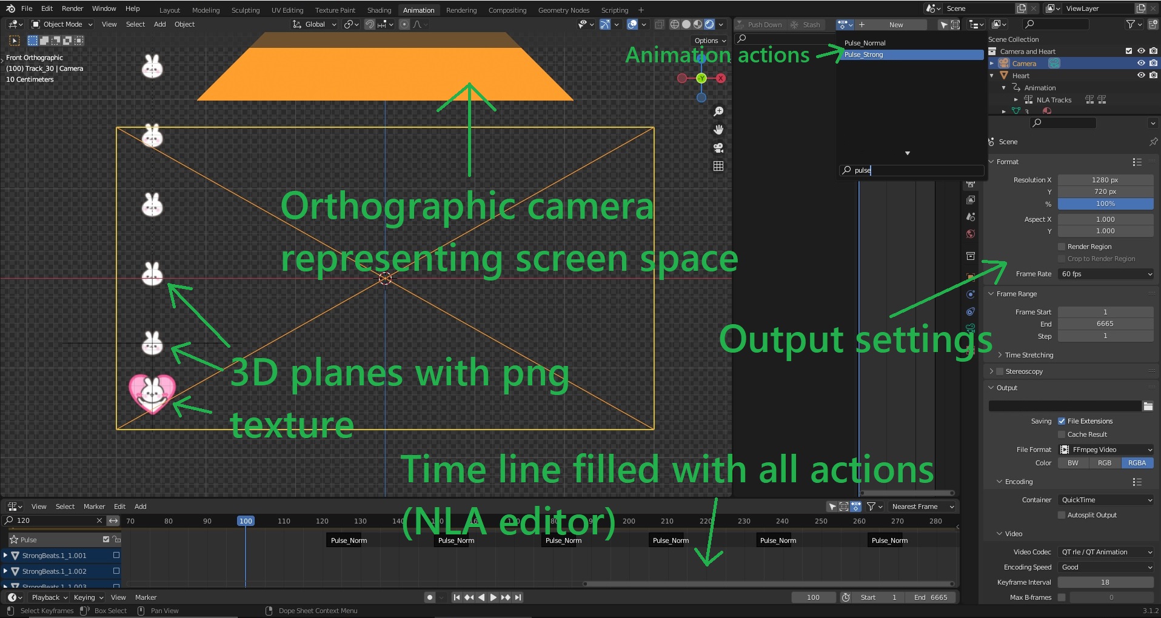Image resolution: width=1161 pixels, height=618 pixels.
Task: Open Frame Rate 60 fps dropdown
Action: click(1106, 274)
